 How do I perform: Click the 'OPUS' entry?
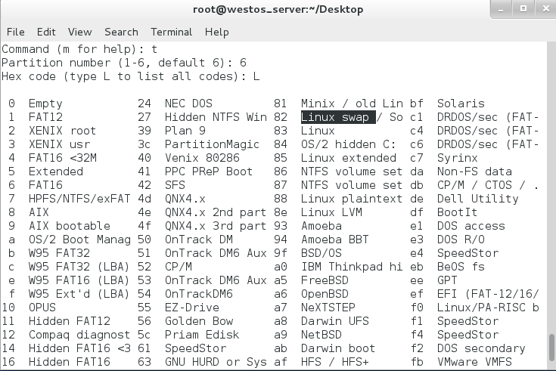(42, 308)
